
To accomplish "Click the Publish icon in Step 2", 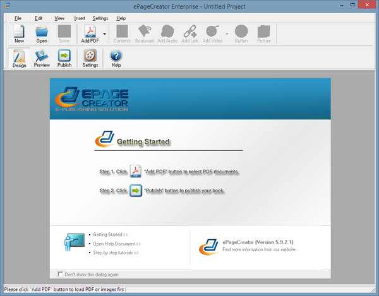I will point(136,190).
